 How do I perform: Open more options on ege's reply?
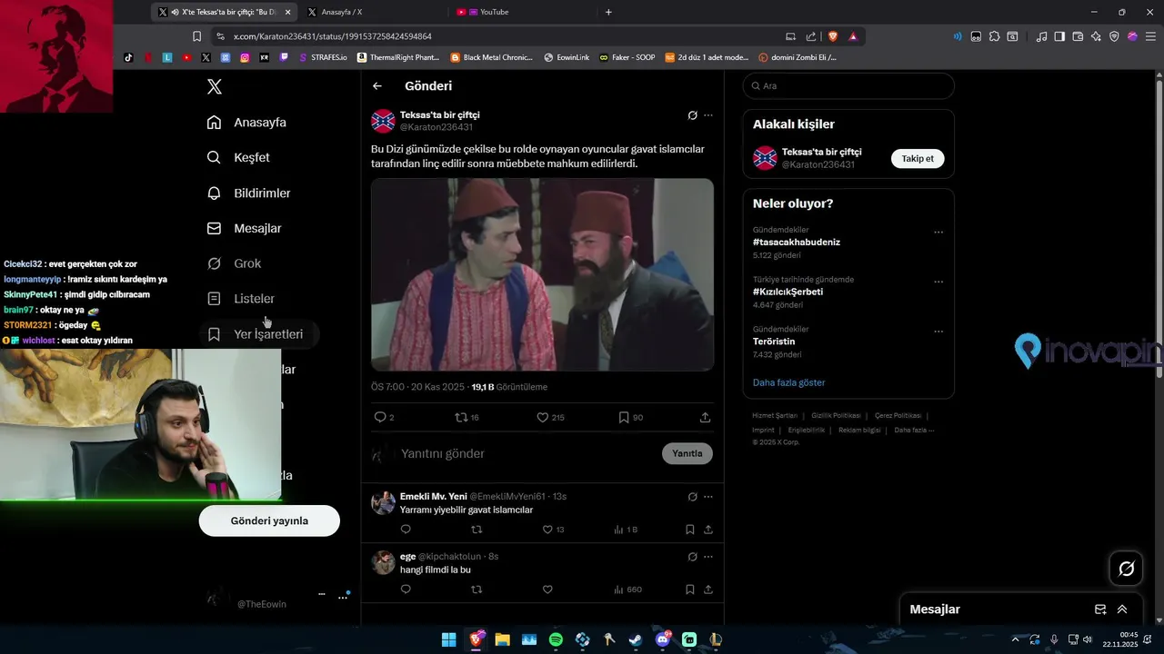coord(708,557)
